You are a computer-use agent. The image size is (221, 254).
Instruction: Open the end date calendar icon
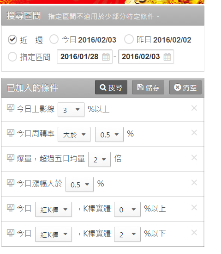167,57
